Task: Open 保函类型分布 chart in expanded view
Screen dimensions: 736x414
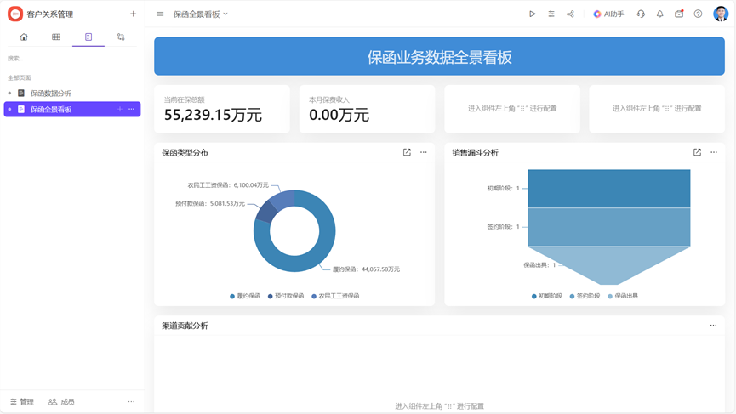Action: point(407,153)
